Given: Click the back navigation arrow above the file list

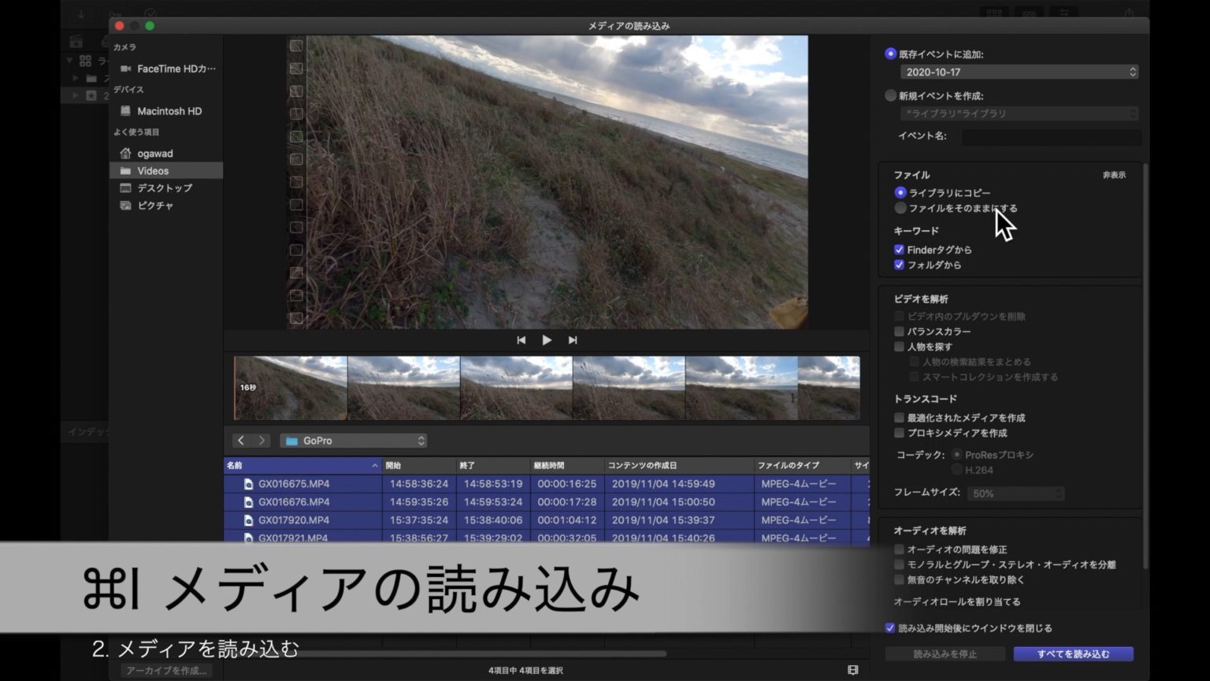Looking at the screenshot, I should click(241, 440).
